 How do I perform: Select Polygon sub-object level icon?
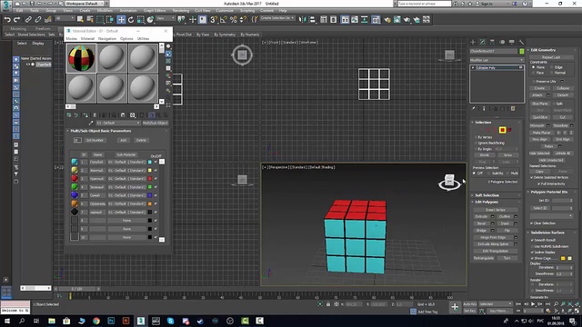coord(502,130)
